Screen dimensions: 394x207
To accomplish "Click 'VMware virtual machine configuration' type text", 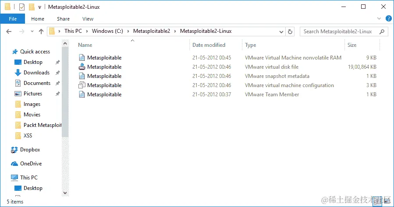I will 289,85.
